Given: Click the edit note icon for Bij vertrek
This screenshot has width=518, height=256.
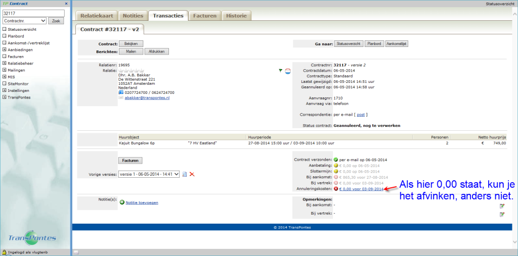Looking at the screenshot, I should click(502, 214).
